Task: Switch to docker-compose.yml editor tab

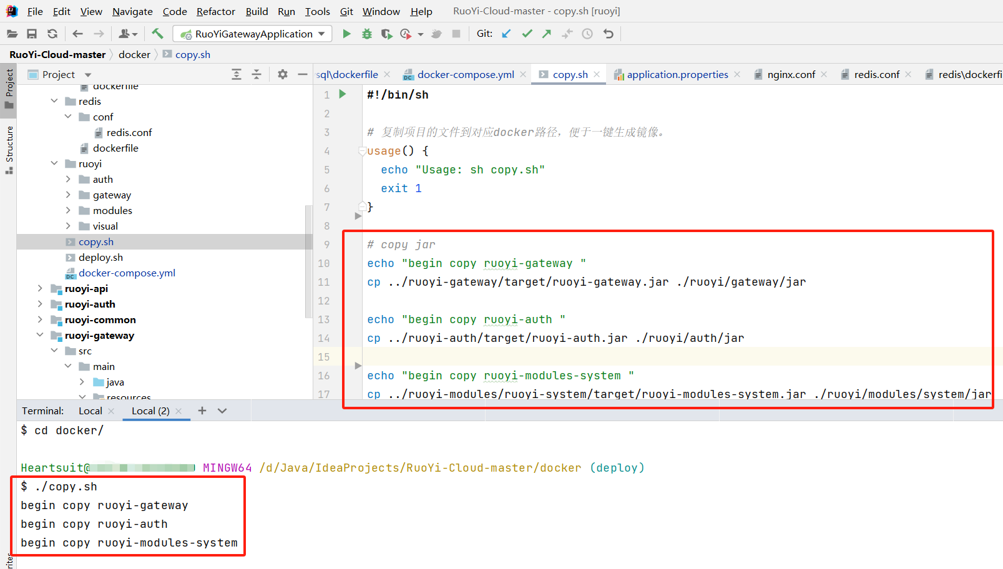Action: tap(466, 74)
